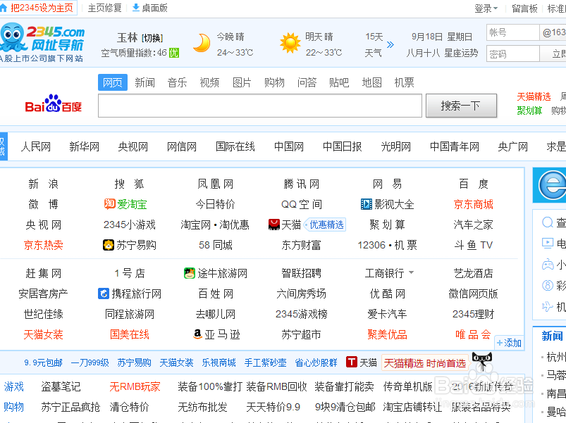
Task: Click the home icon beside 把2345设为主页
Action: [x=4, y=8]
